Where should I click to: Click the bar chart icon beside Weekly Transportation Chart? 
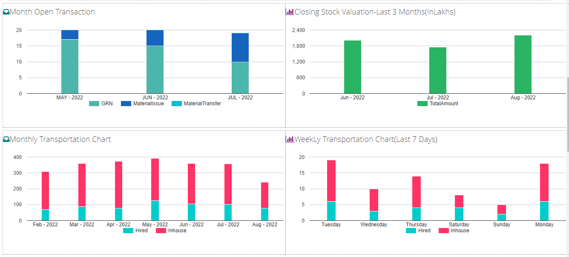(x=290, y=139)
